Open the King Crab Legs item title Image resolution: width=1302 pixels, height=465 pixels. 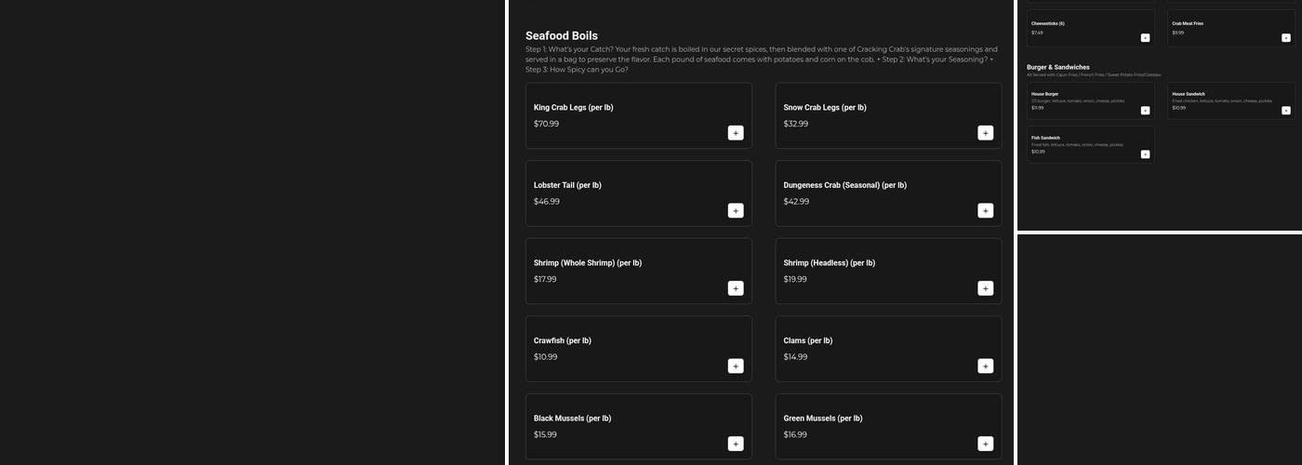click(x=573, y=108)
